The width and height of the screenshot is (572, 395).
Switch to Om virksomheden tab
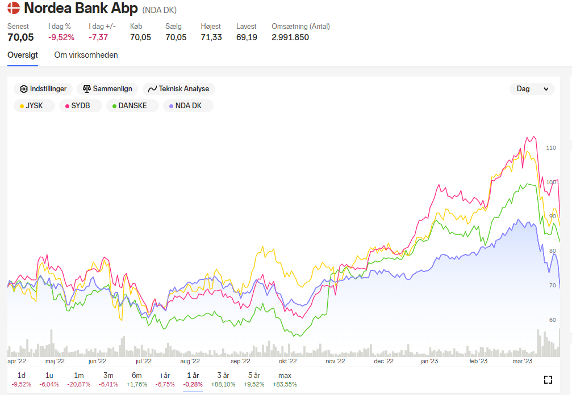click(86, 55)
